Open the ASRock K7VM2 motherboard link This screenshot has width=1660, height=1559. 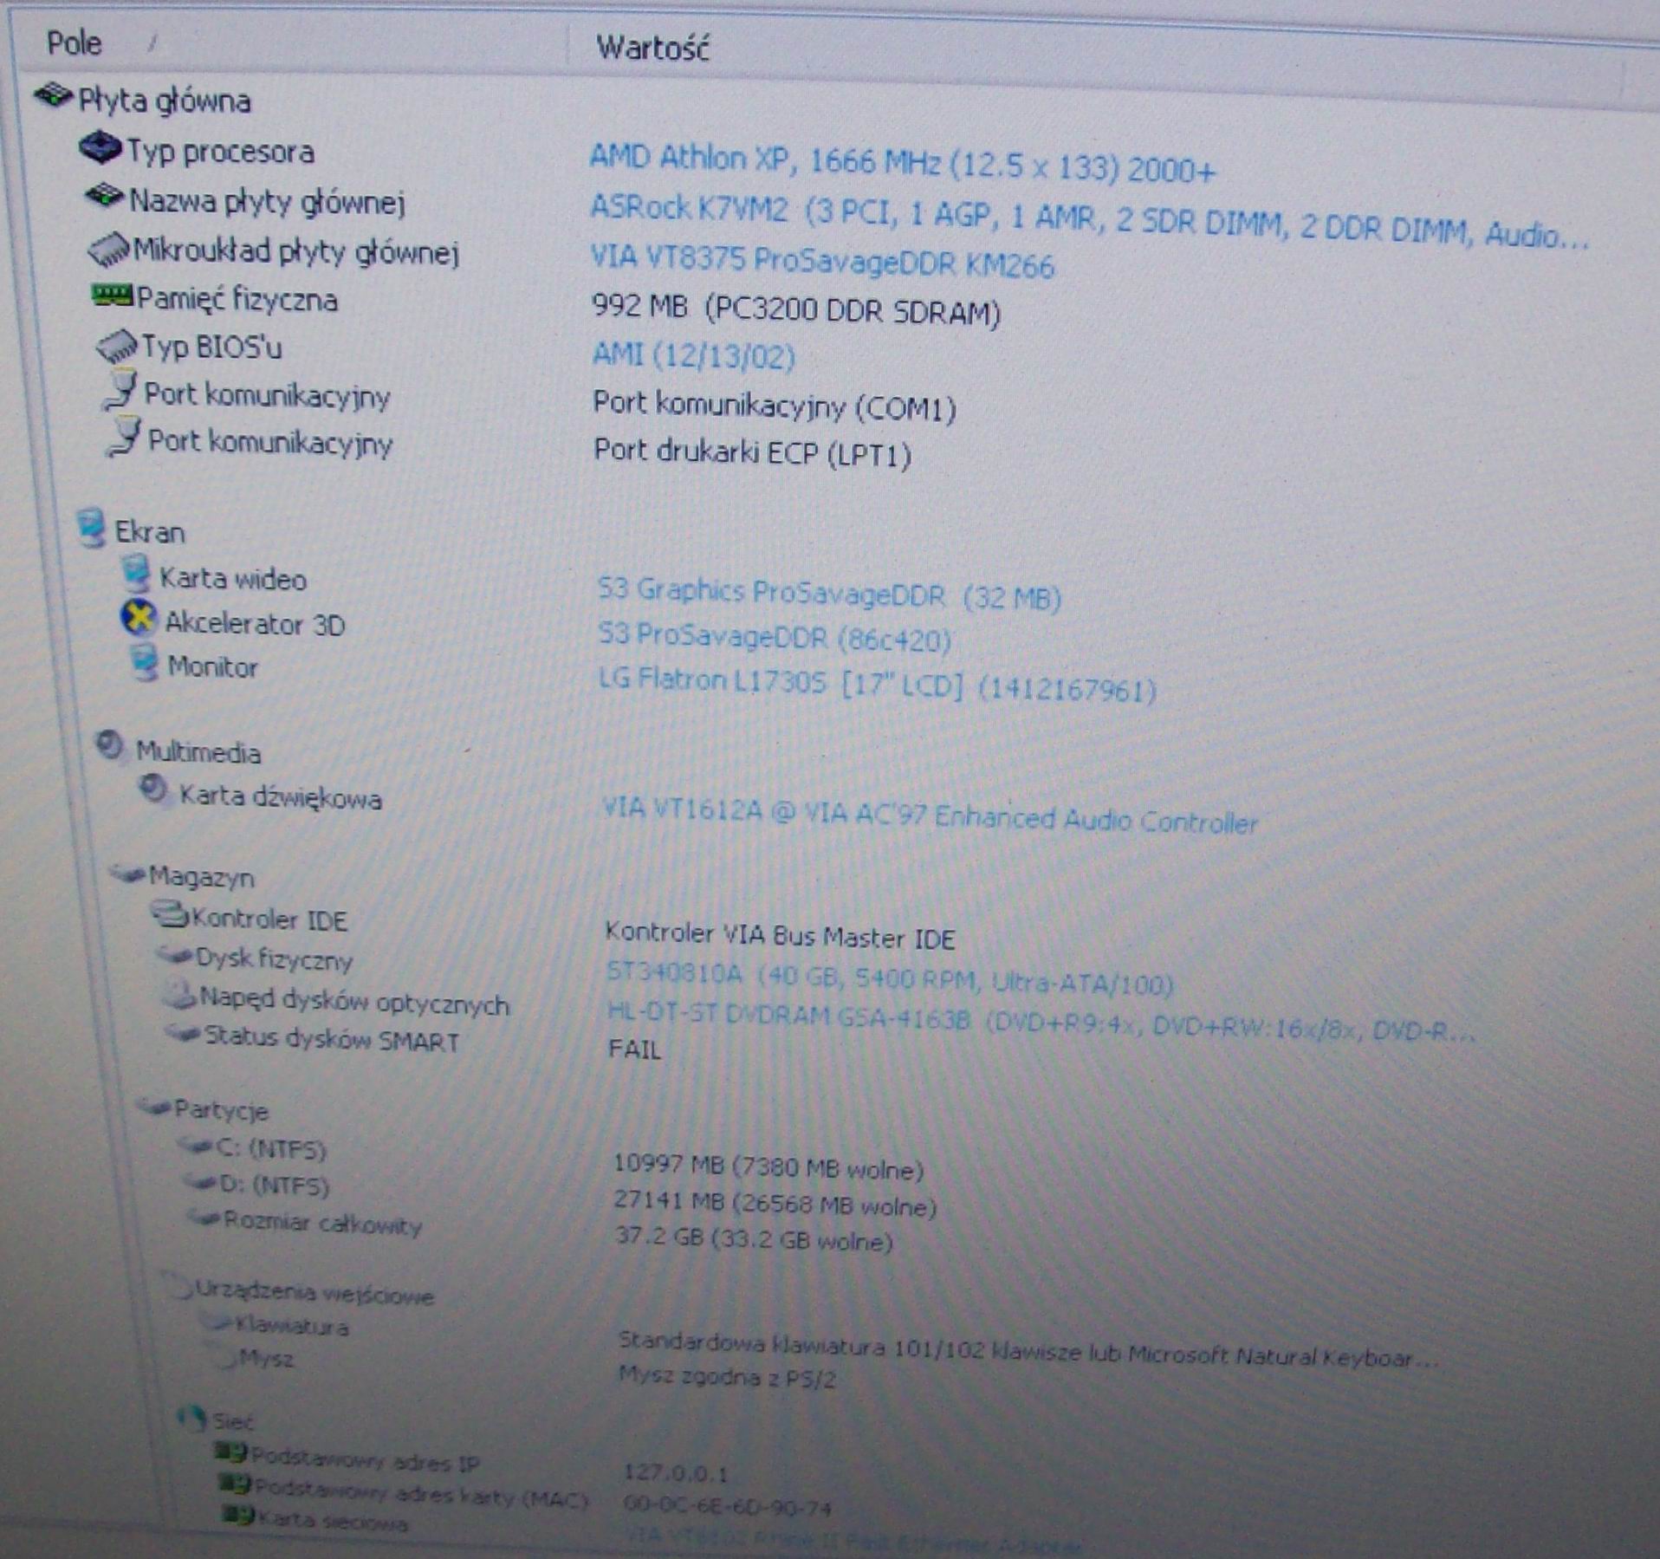click(x=1089, y=221)
